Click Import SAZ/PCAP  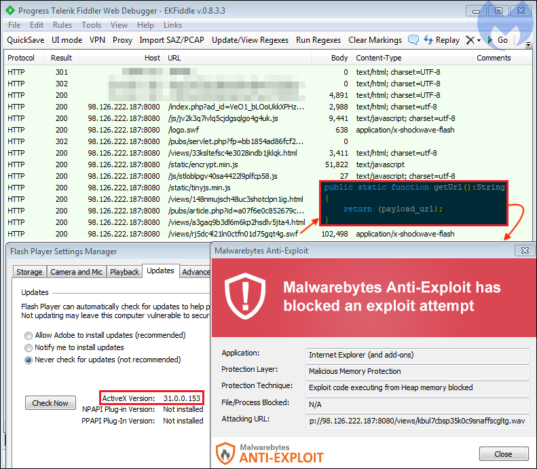click(x=172, y=40)
